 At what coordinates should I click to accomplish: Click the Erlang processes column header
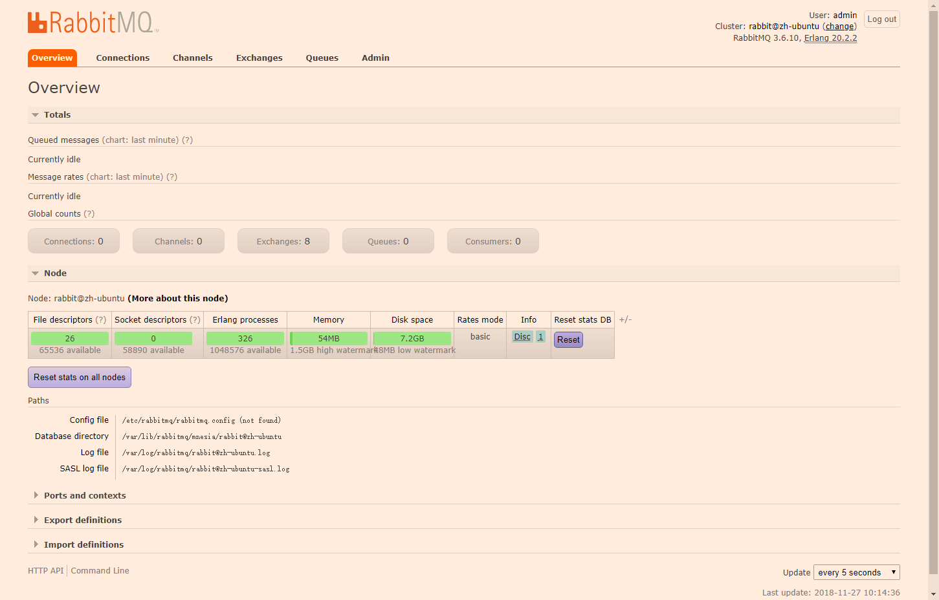[x=245, y=319]
